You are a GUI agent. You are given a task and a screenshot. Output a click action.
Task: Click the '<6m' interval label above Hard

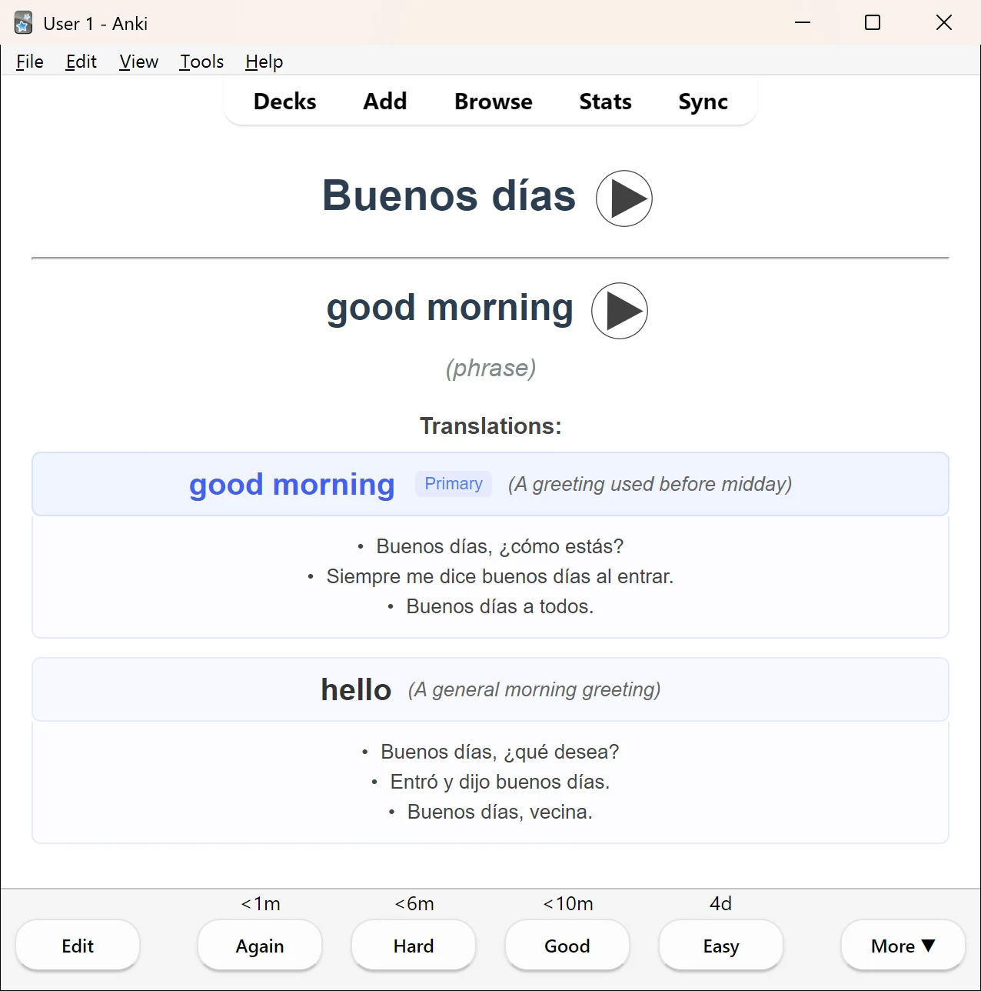click(x=414, y=903)
